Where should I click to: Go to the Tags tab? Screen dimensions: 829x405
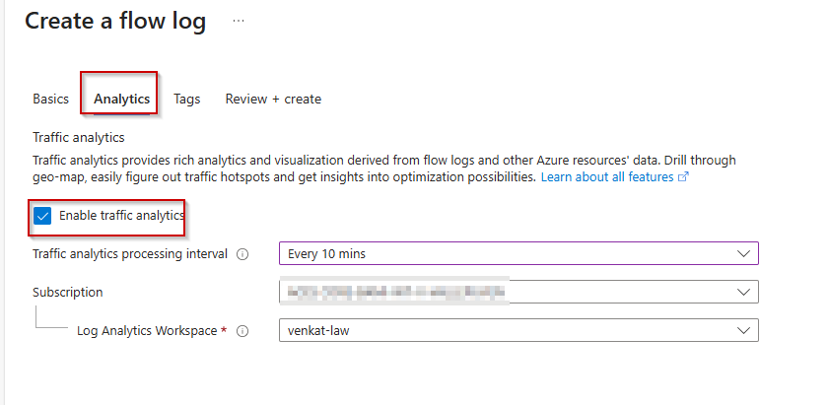(186, 99)
